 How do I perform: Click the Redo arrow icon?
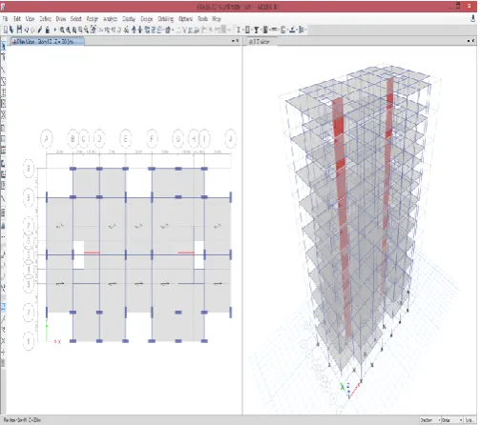pyautogui.click(x=32, y=30)
